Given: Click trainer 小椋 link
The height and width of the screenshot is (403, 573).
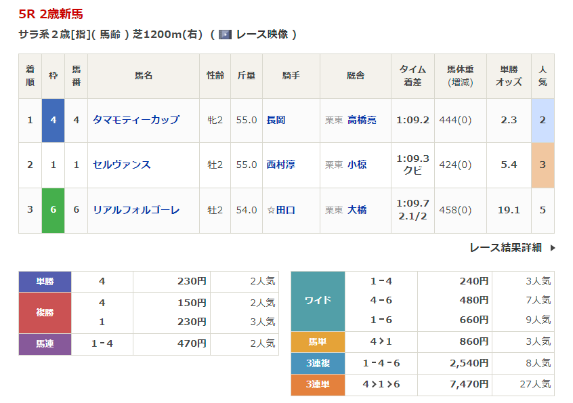Looking at the screenshot, I should point(357,165).
